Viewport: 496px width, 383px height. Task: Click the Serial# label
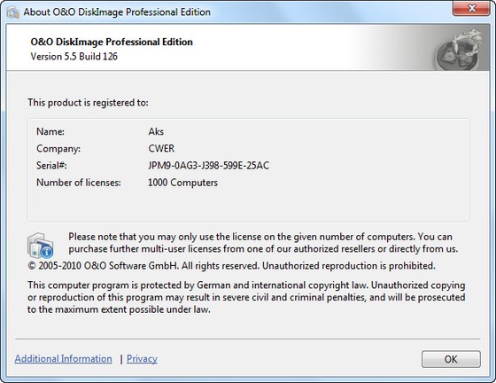pos(51,166)
